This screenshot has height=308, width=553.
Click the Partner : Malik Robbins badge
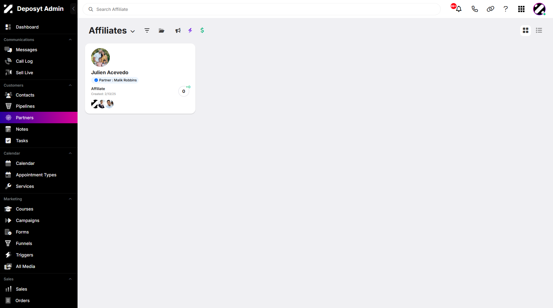(x=115, y=80)
